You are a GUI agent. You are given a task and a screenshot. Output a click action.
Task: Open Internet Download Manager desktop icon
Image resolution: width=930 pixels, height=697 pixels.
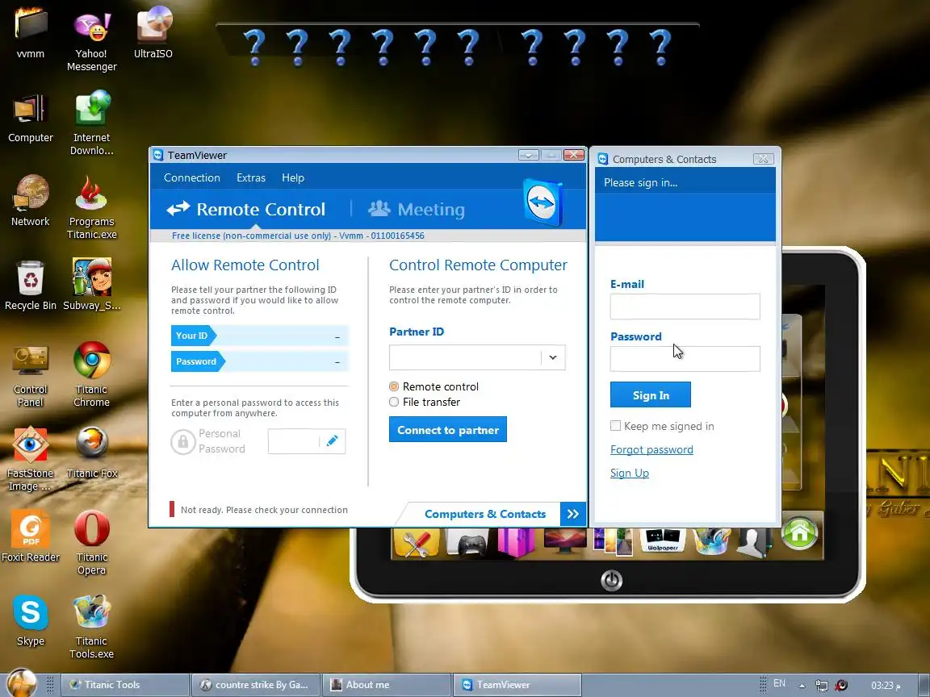(91, 123)
